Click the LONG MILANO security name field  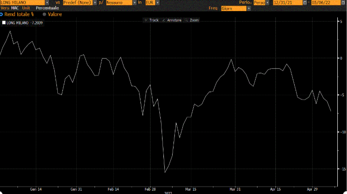pos(22,3)
